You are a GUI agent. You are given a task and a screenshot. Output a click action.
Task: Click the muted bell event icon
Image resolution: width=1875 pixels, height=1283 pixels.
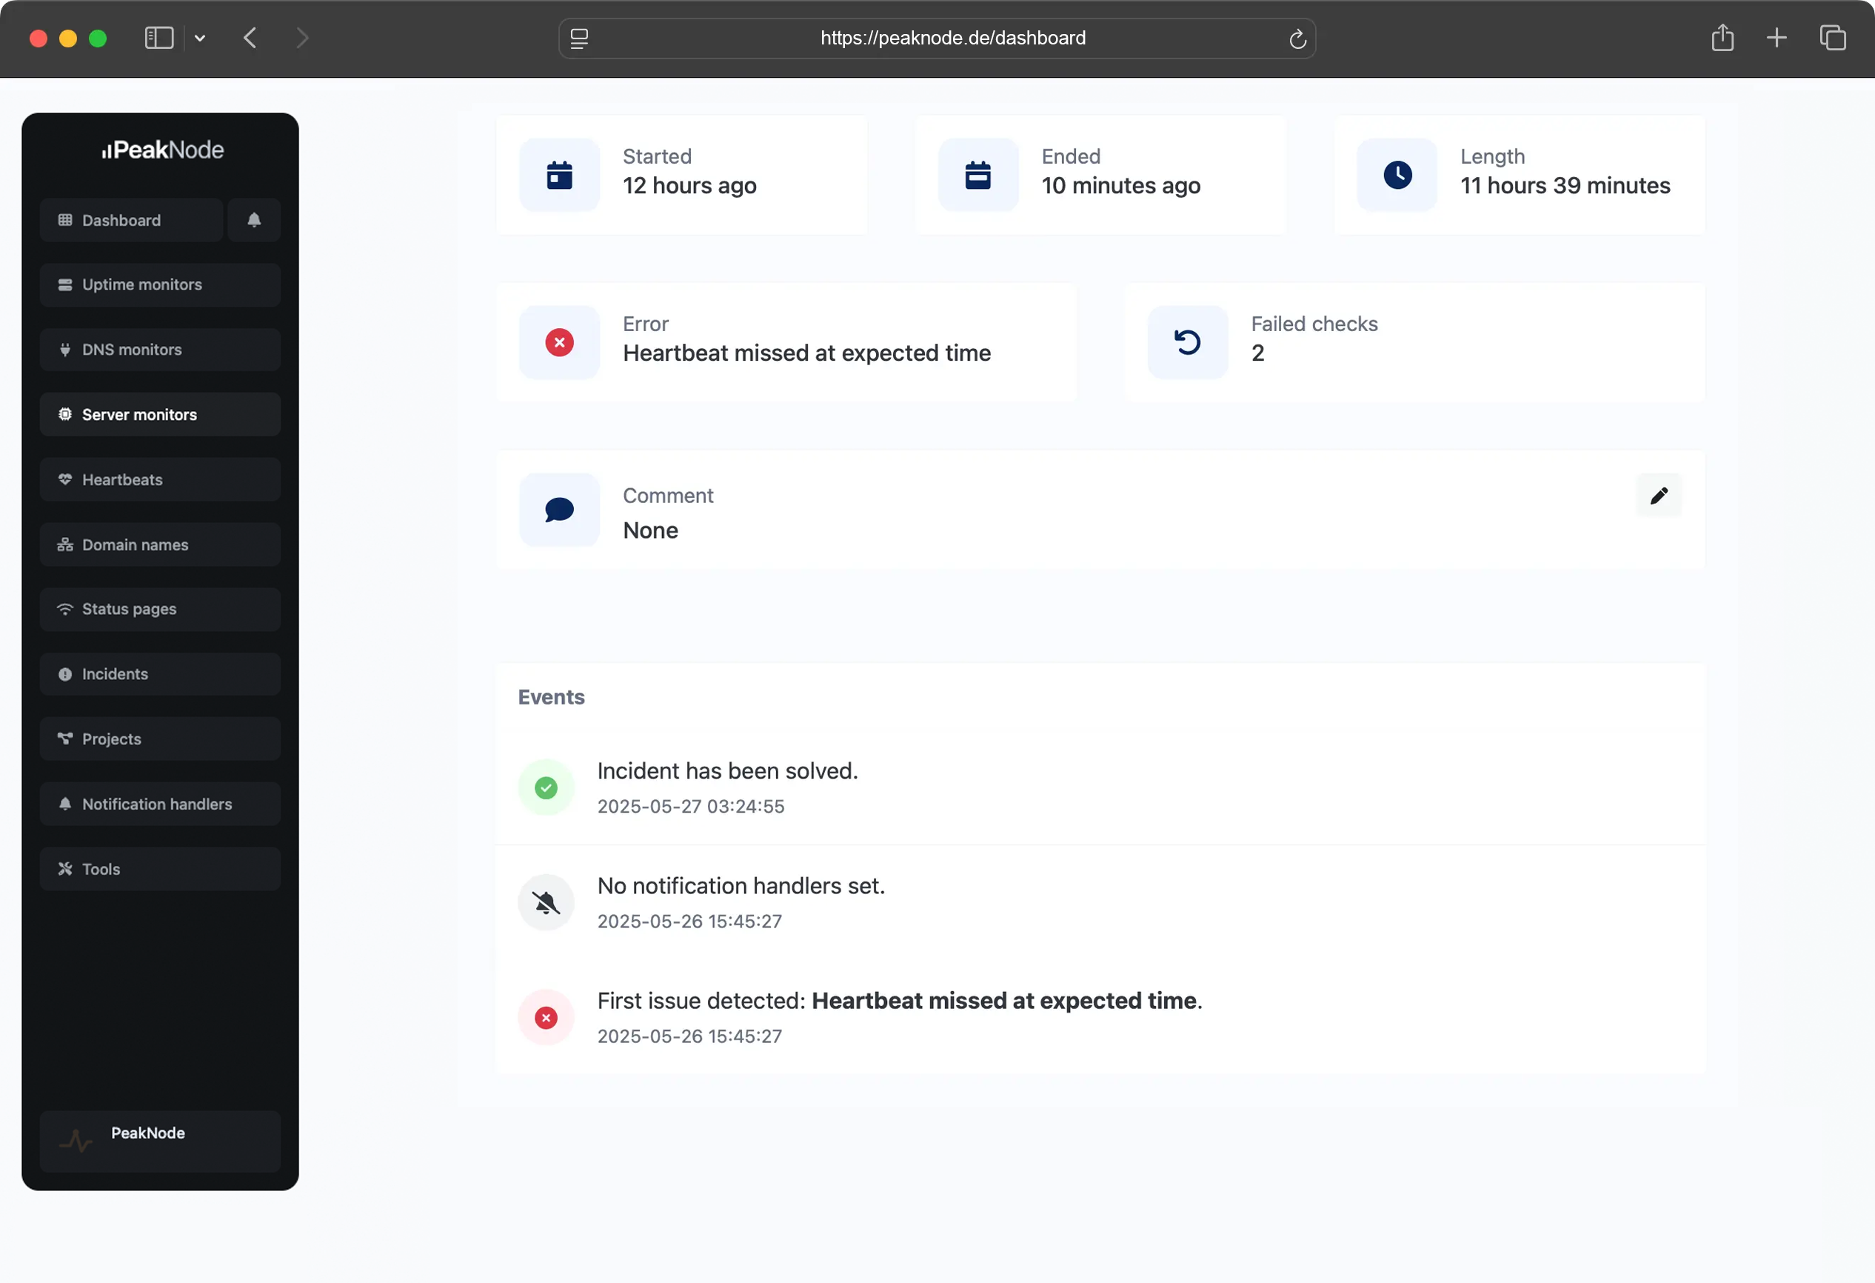[x=547, y=902]
